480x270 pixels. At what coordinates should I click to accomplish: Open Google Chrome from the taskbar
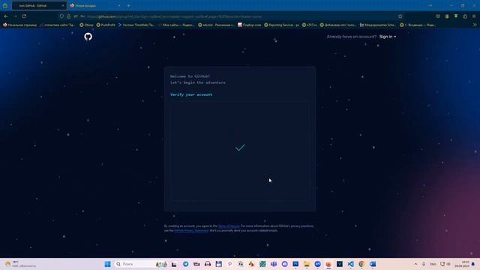point(361,264)
